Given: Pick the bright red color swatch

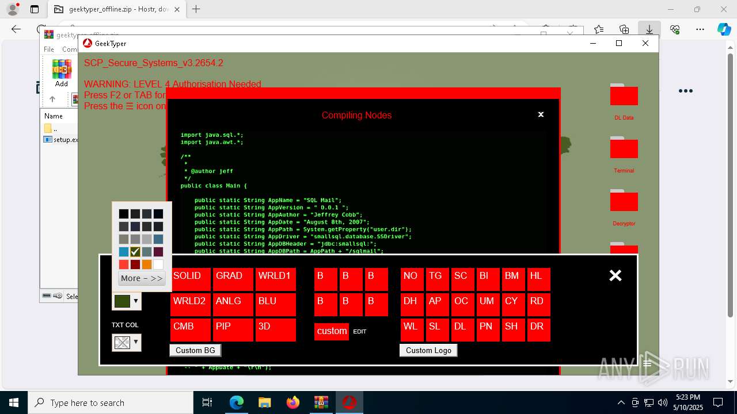Looking at the screenshot, I should pos(124,264).
